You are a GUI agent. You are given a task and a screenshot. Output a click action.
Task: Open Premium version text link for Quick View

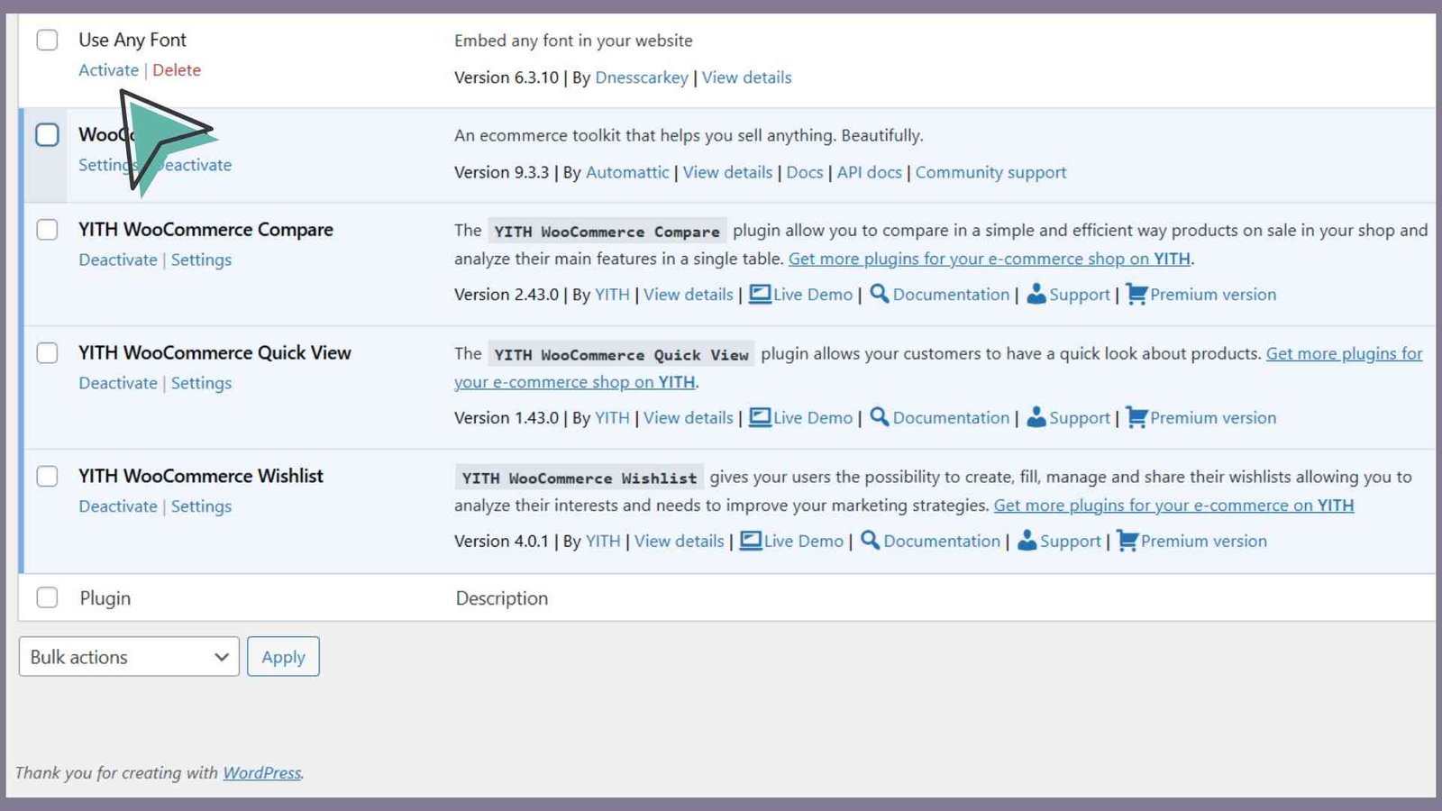point(1213,418)
